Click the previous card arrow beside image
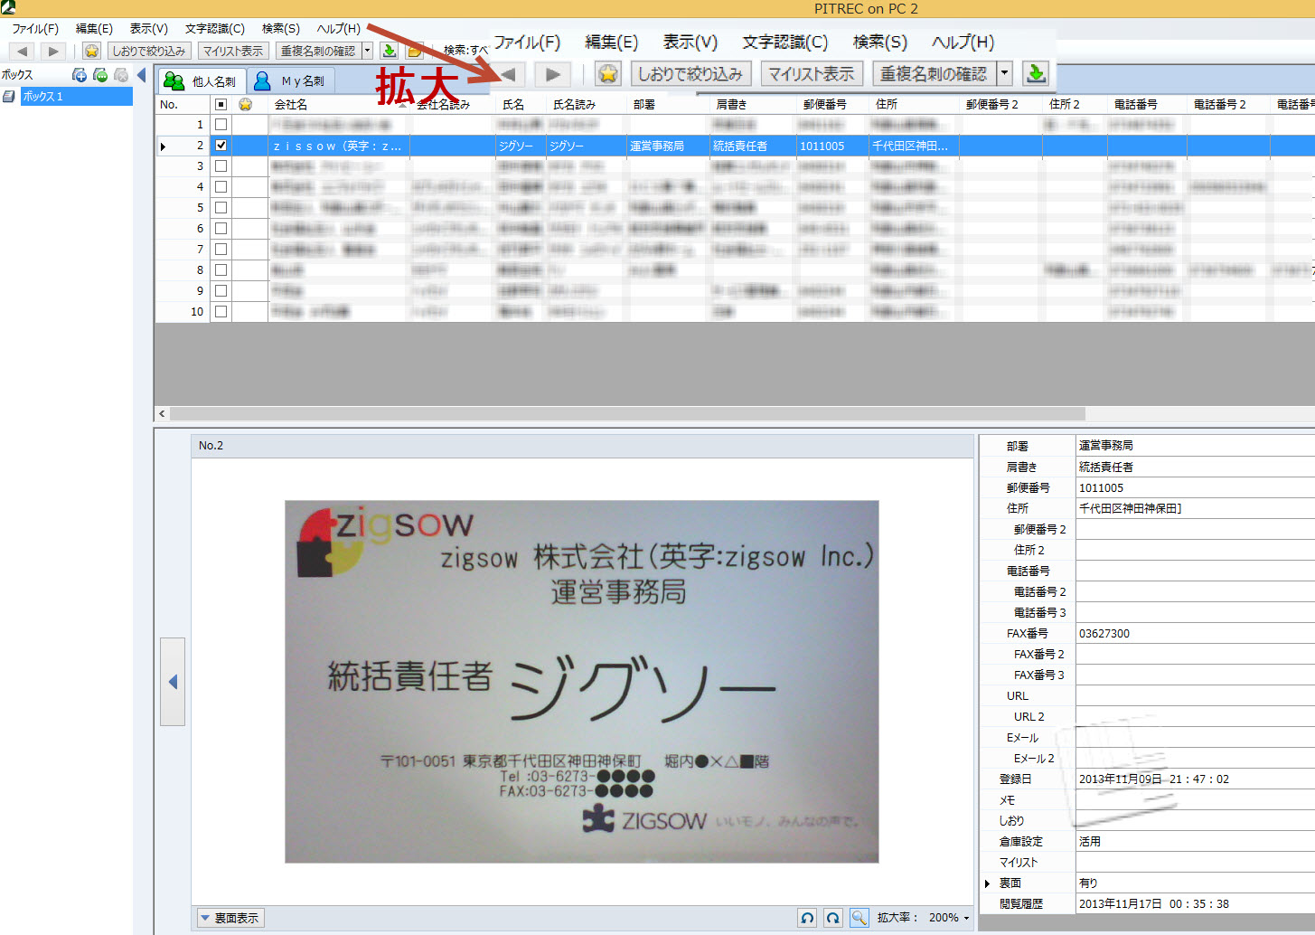The width and height of the screenshot is (1315, 935). (173, 682)
